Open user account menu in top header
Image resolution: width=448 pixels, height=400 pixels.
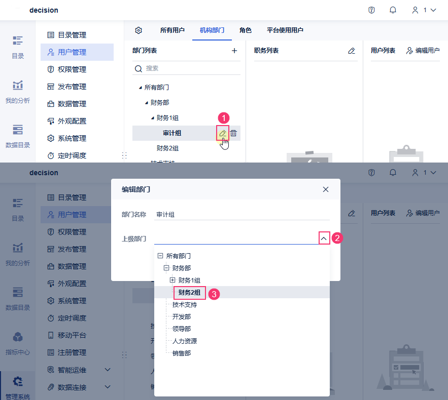tap(424, 10)
